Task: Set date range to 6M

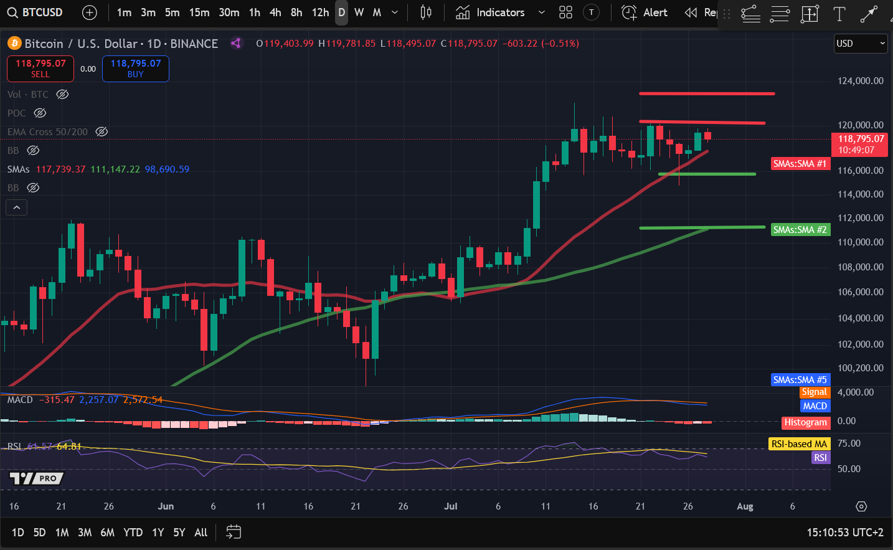Action: (107, 533)
